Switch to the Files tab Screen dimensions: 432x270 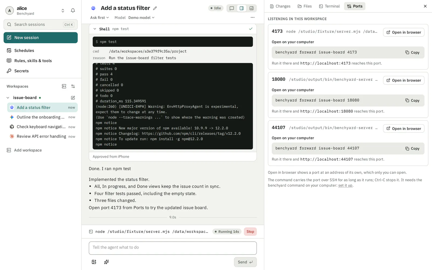point(305,6)
